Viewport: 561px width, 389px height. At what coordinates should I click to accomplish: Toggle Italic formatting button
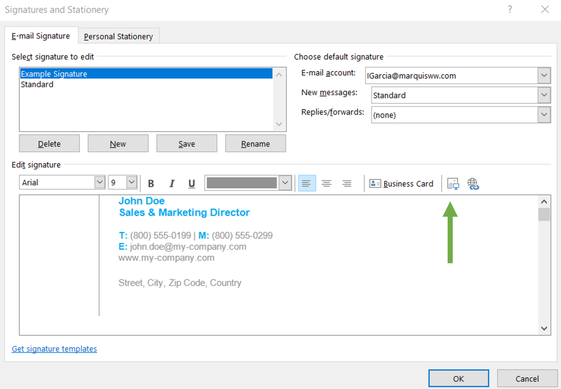172,183
